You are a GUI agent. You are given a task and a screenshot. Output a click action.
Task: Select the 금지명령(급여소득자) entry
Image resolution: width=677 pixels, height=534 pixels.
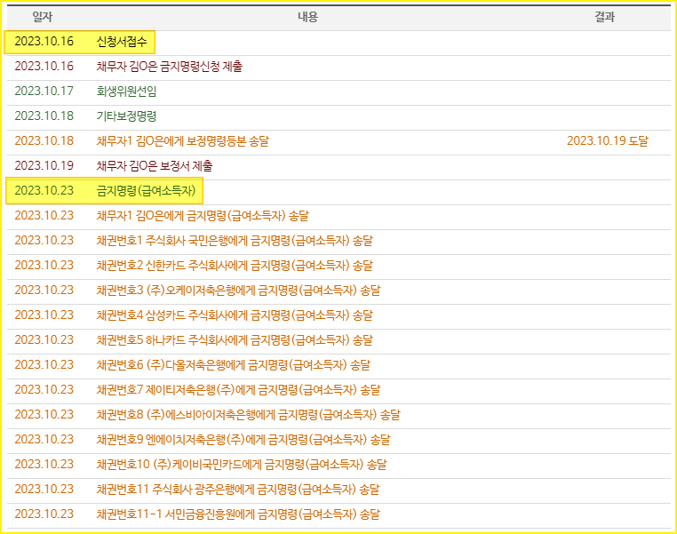point(146,191)
